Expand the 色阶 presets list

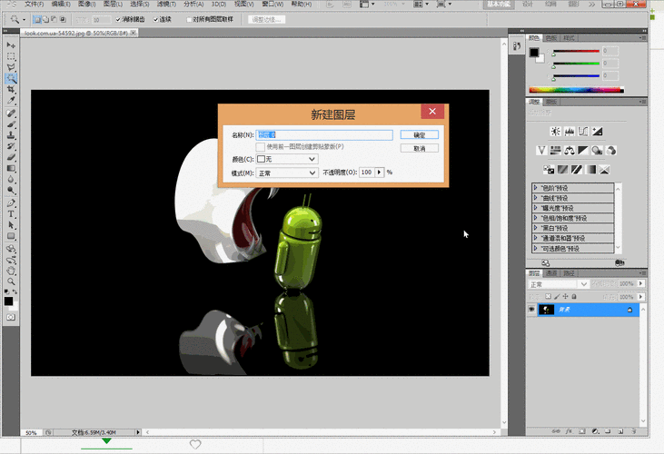pos(535,187)
